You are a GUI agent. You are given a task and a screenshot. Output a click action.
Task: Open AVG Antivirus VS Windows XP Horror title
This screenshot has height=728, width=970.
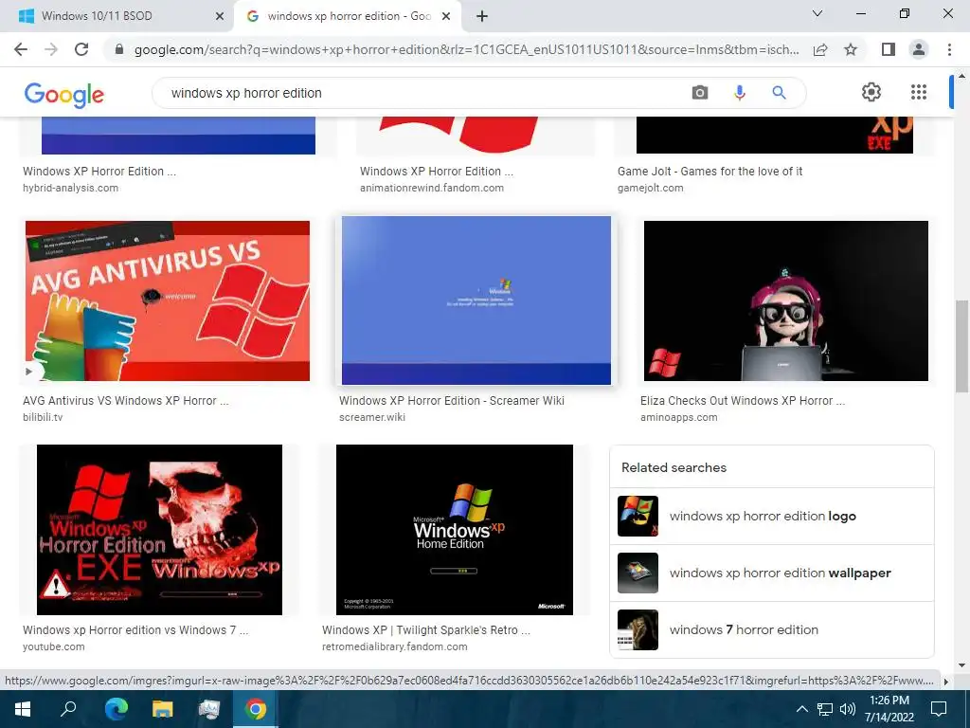coord(126,401)
